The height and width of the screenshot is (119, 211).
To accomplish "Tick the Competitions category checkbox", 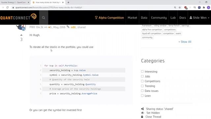I will [142, 81].
